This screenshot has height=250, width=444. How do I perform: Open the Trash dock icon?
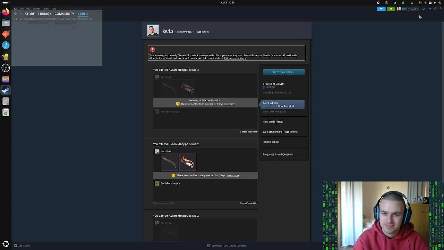tap(6, 112)
